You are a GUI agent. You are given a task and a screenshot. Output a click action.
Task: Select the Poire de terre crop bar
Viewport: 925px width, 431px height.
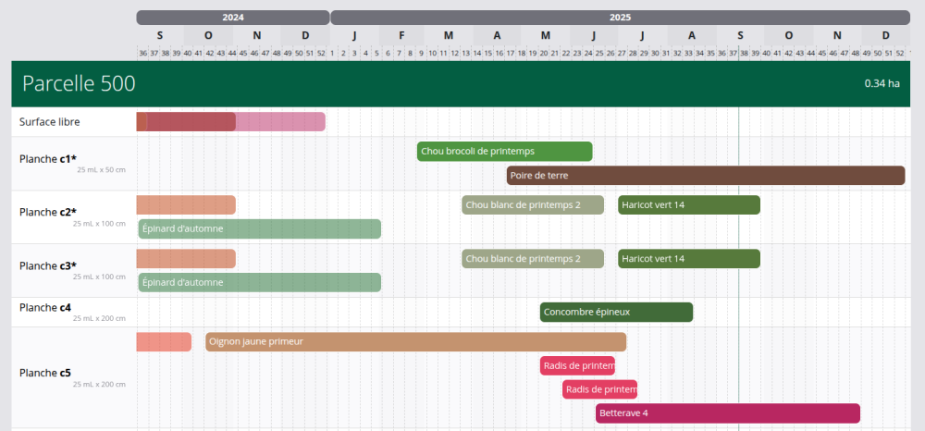pos(705,176)
